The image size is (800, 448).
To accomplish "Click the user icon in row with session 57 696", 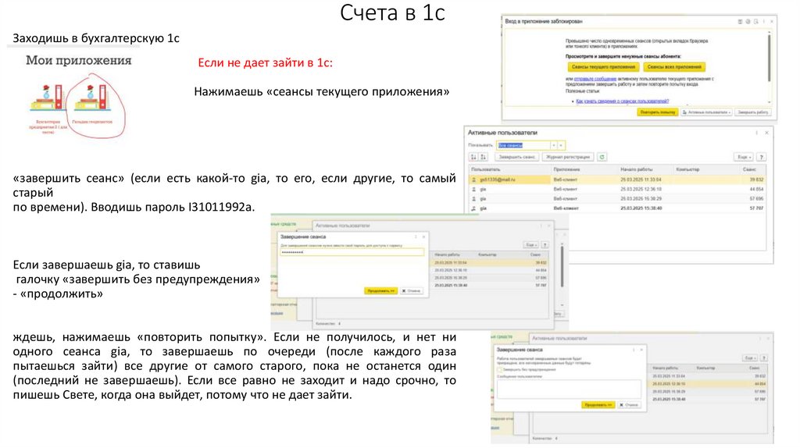I will pyautogui.click(x=474, y=199).
